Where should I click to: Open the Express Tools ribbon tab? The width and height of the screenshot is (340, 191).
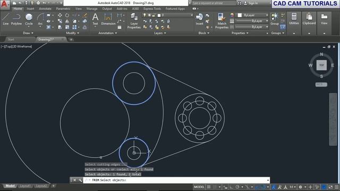[152, 8]
